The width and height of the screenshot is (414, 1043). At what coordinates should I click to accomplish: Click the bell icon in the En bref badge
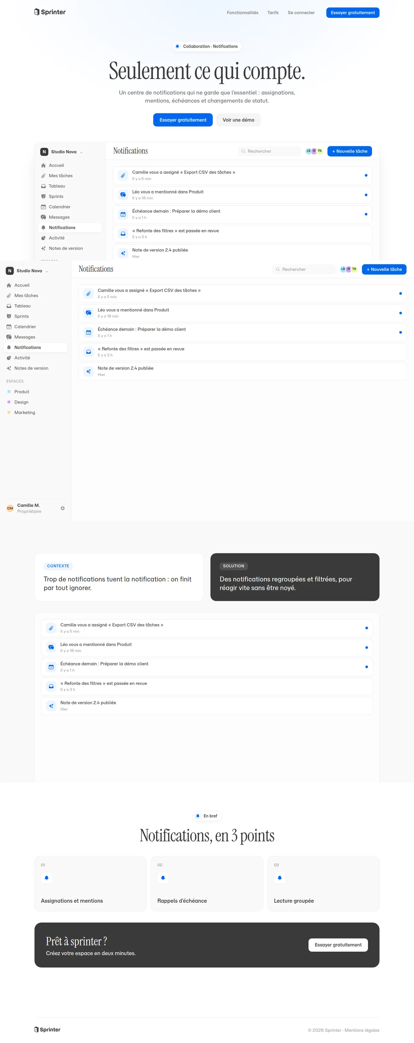(x=198, y=816)
